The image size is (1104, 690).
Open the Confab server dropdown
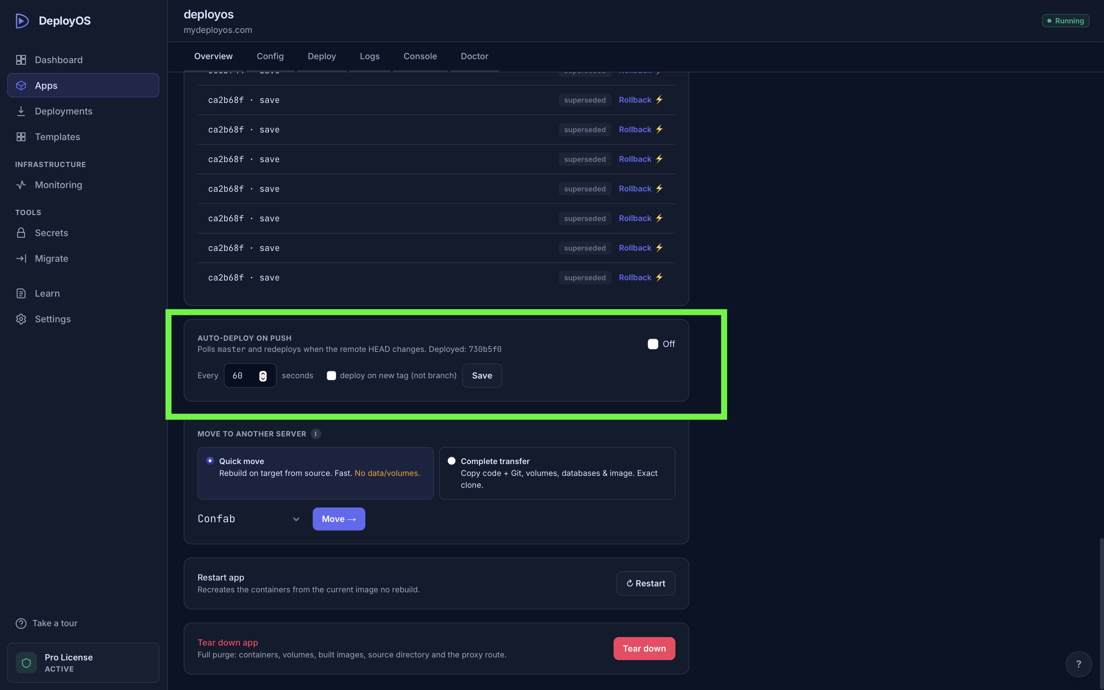[249, 519]
